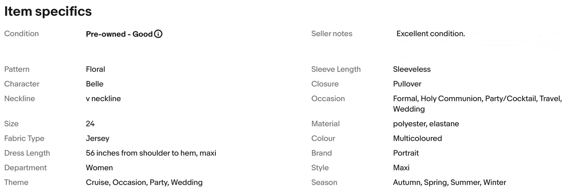Click the 56 inches dress length text

click(151, 153)
